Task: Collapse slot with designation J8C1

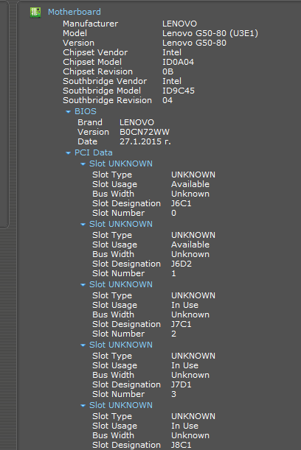Action: click(83, 406)
